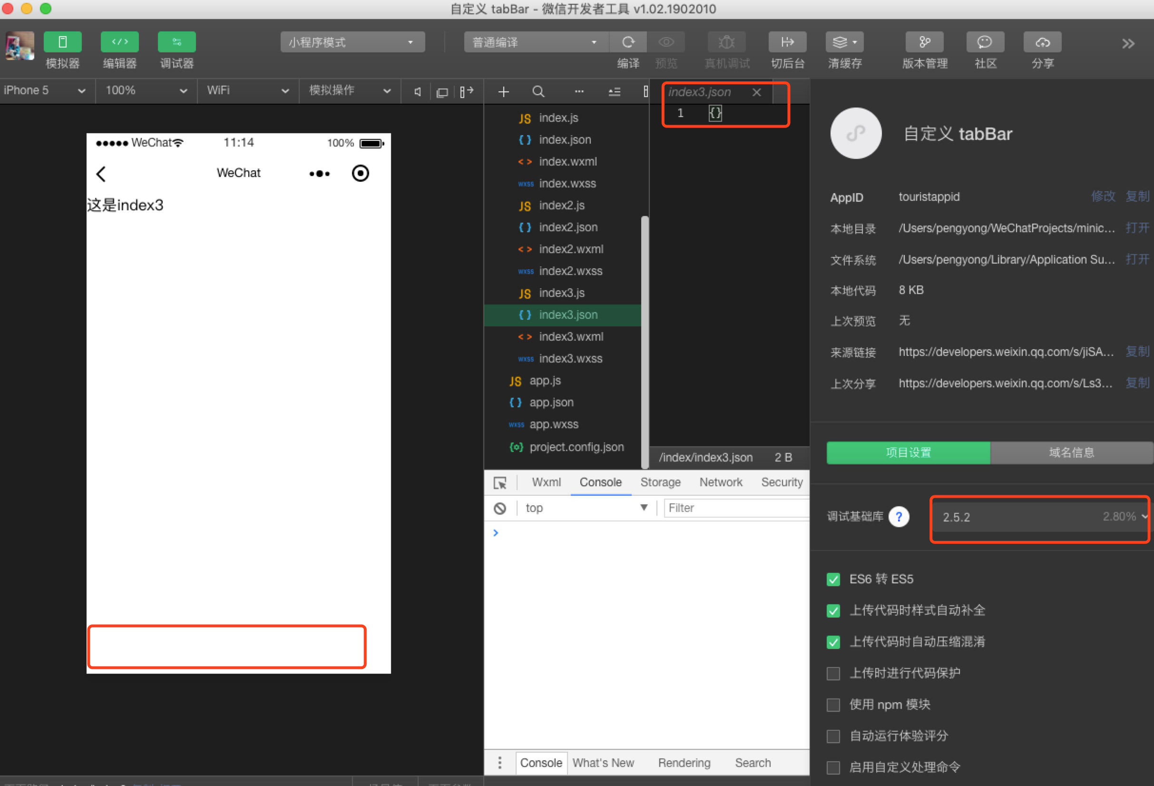The height and width of the screenshot is (786, 1154).
Task: Open the 100% zoom dropdown
Action: (146, 90)
